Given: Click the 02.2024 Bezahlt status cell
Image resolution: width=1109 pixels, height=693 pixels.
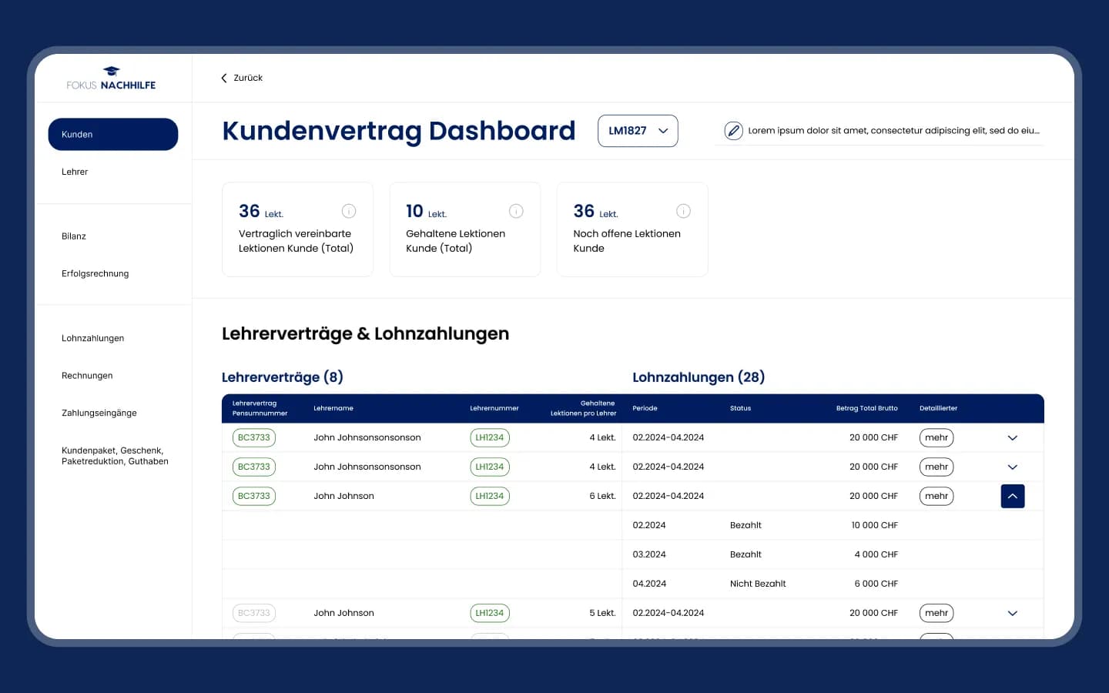Looking at the screenshot, I should coord(745,526).
